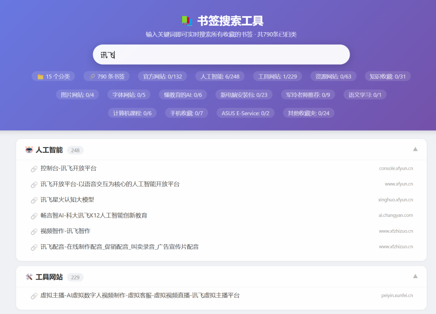Click the 790 条书签 summary chip
436x314 pixels.
pyautogui.click(x=107, y=76)
